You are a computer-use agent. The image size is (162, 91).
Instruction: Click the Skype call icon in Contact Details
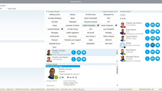coord(60,77)
